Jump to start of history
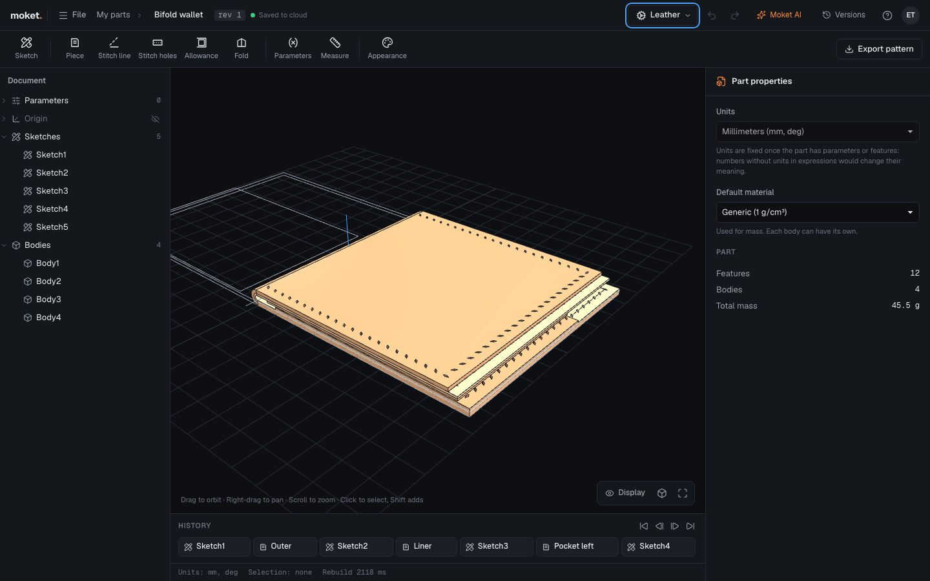Image resolution: width=930 pixels, height=581 pixels. pos(644,526)
